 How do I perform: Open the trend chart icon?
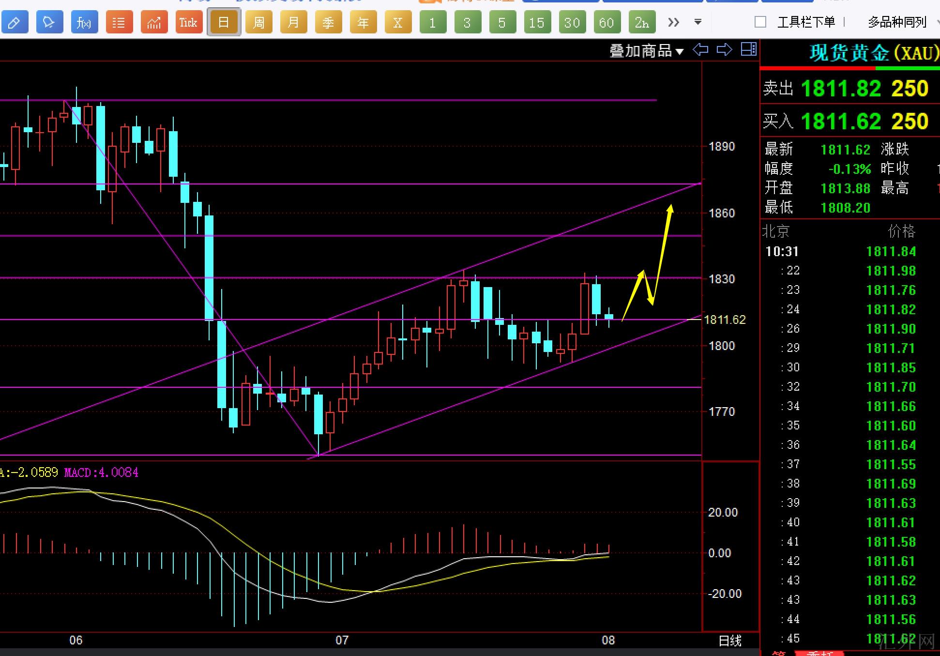click(x=153, y=22)
